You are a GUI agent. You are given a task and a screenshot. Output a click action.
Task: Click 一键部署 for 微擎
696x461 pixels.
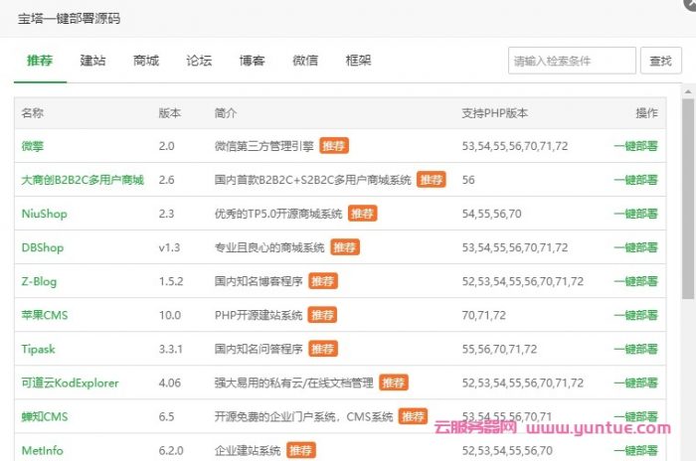pos(635,146)
